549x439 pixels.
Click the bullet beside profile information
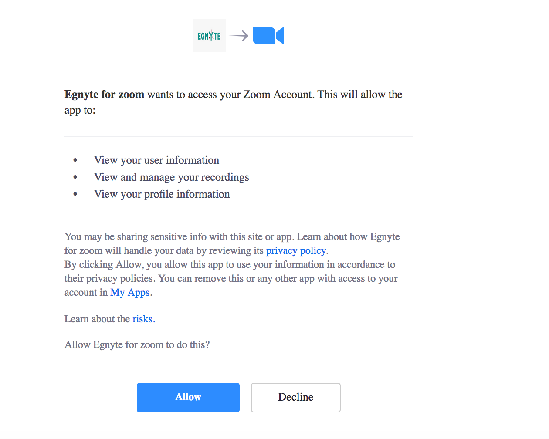click(75, 194)
